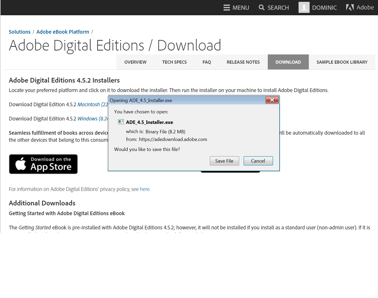Follow the Solutions breadcrumb link
378x298 pixels.
coord(19,32)
